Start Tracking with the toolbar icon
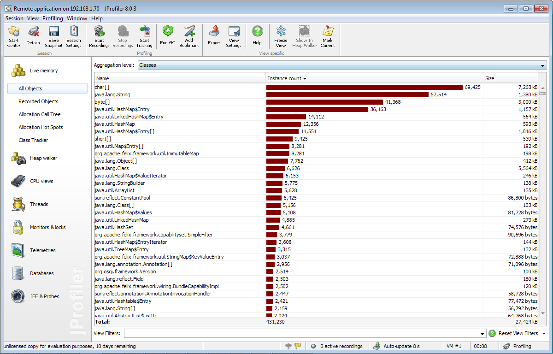 click(x=144, y=37)
